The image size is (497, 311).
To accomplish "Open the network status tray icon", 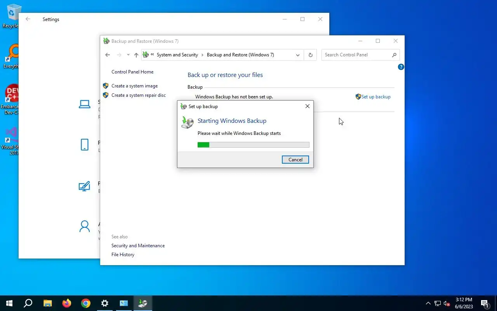I will coord(438,303).
